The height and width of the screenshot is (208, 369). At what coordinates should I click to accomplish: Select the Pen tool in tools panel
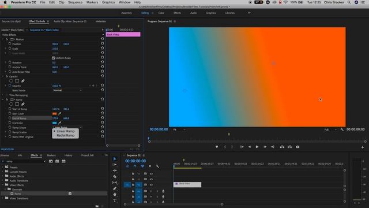115,188
